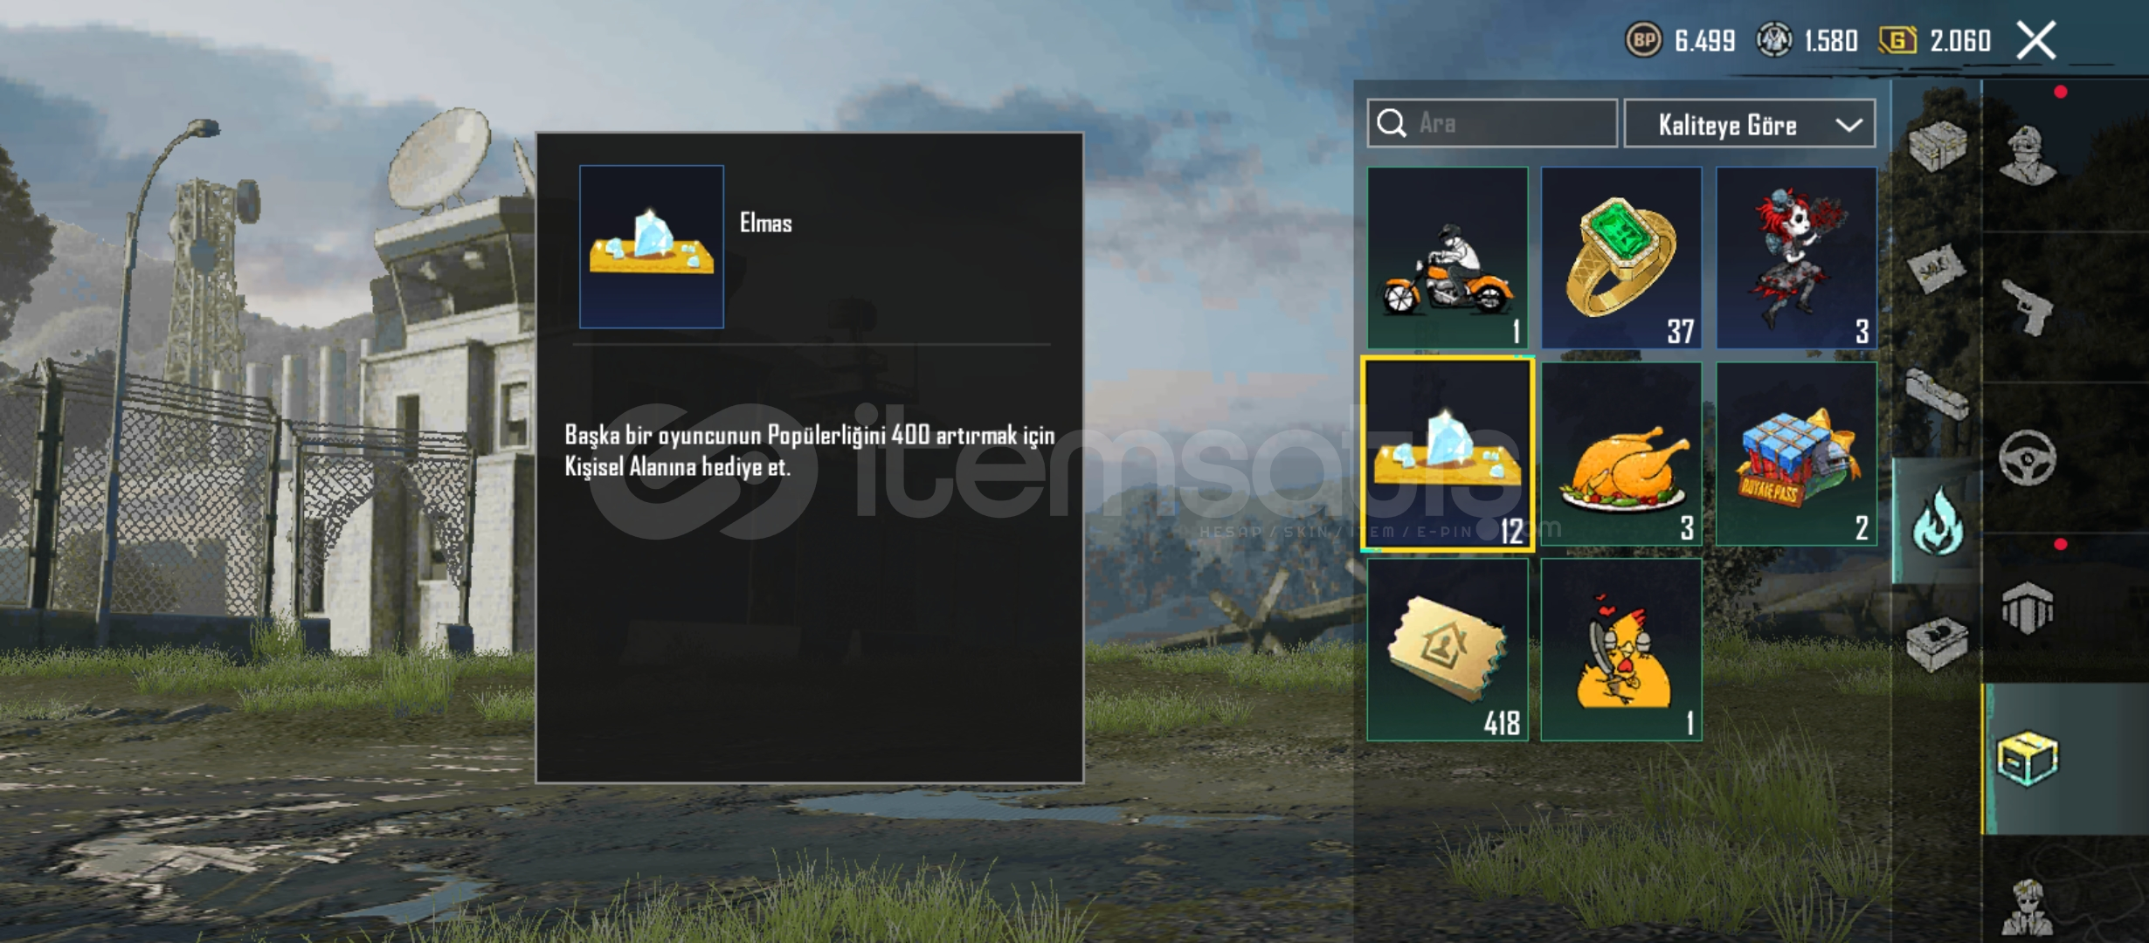The height and width of the screenshot is (943, 2149).
Task: Select the yellow chick with pan item
Action: pyautogui.click(x=1621, y=650)
